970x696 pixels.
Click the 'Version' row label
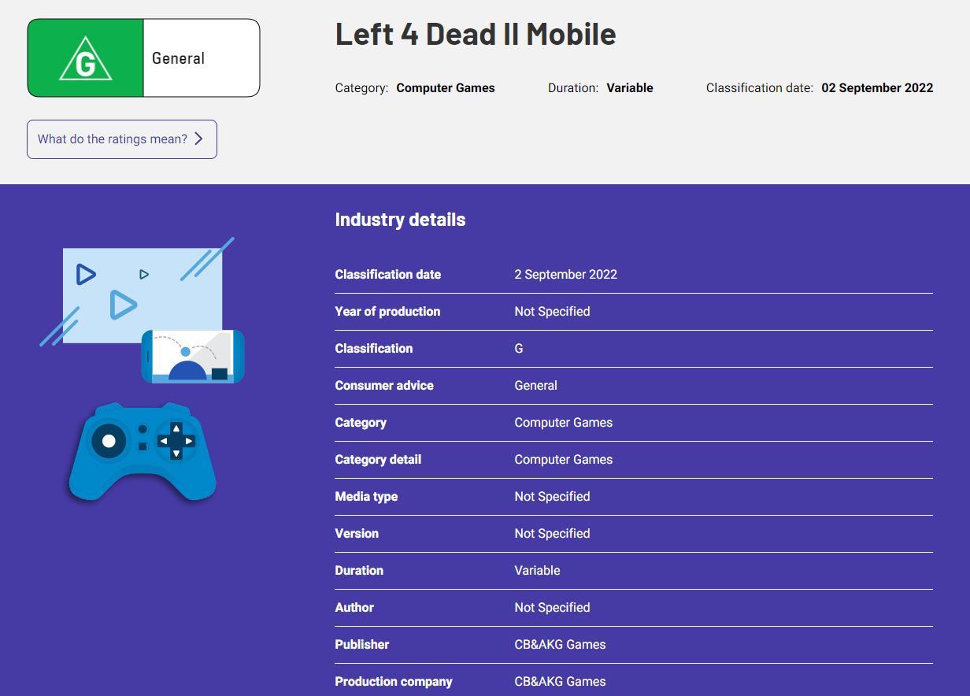coord(357,534)
